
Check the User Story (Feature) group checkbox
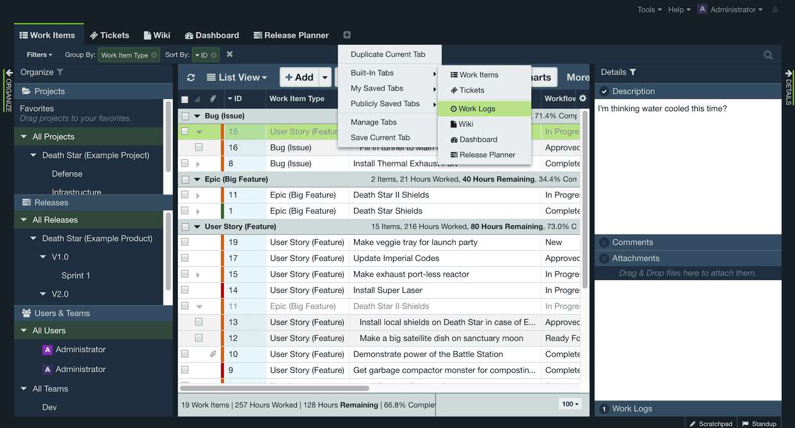185,227
